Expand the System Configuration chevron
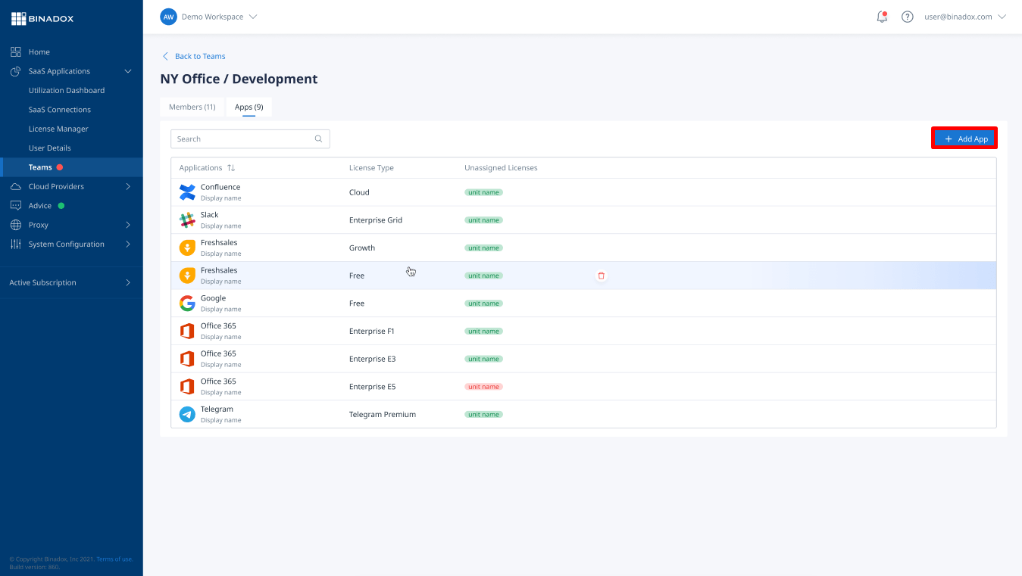The height and width of the screenshot is (576, 1022). point(128,244)
